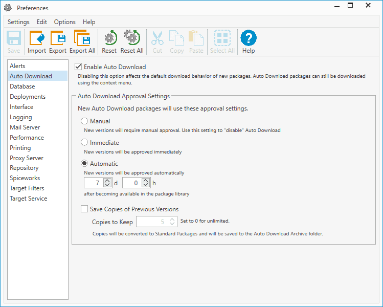
Task: Increase Copies to Keep value
Action: coord(172,220)
